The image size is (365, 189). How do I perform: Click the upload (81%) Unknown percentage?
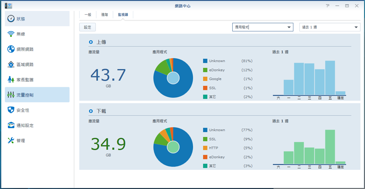247,61
